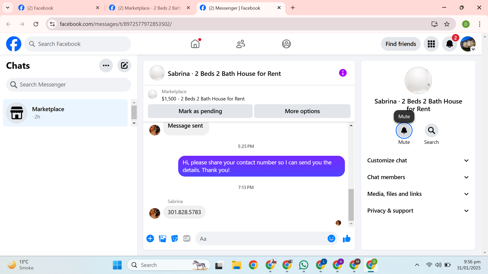Choose a sticker icon
488x274 pixels.
point(175,239)
